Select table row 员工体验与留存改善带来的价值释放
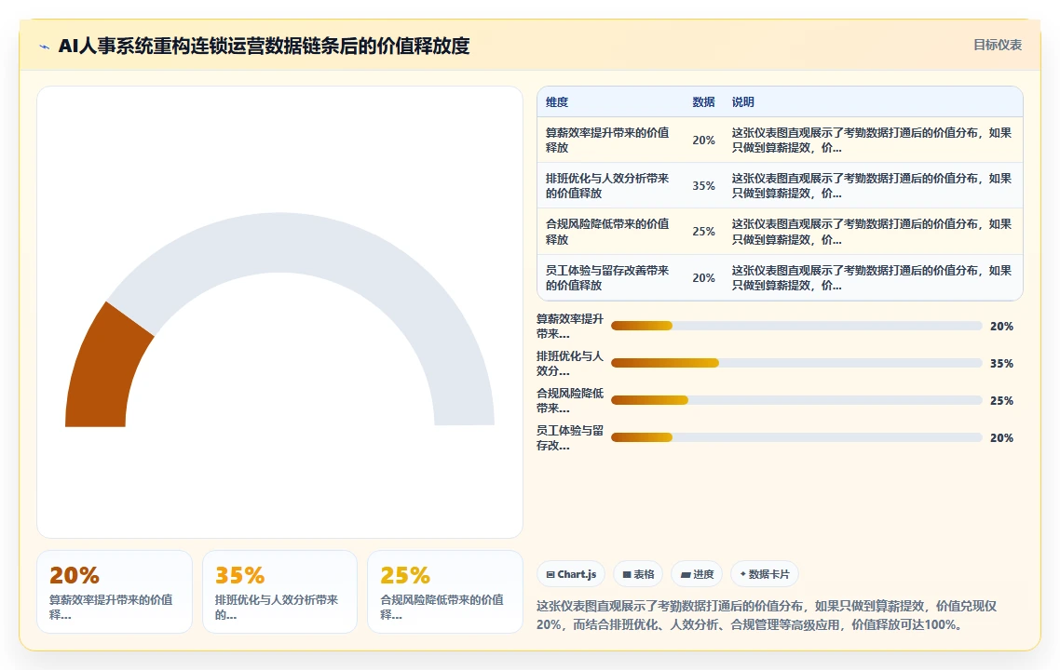Viewport: 1060px width, 670px height. 780,277
